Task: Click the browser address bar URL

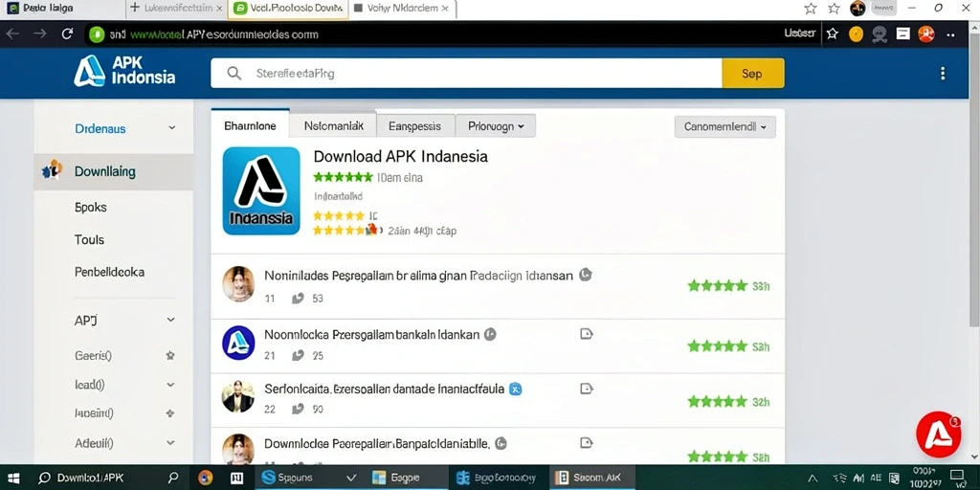Action: coord(213,34)
